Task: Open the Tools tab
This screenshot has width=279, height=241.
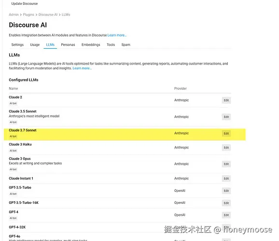Action: click(x=111, y=45)
